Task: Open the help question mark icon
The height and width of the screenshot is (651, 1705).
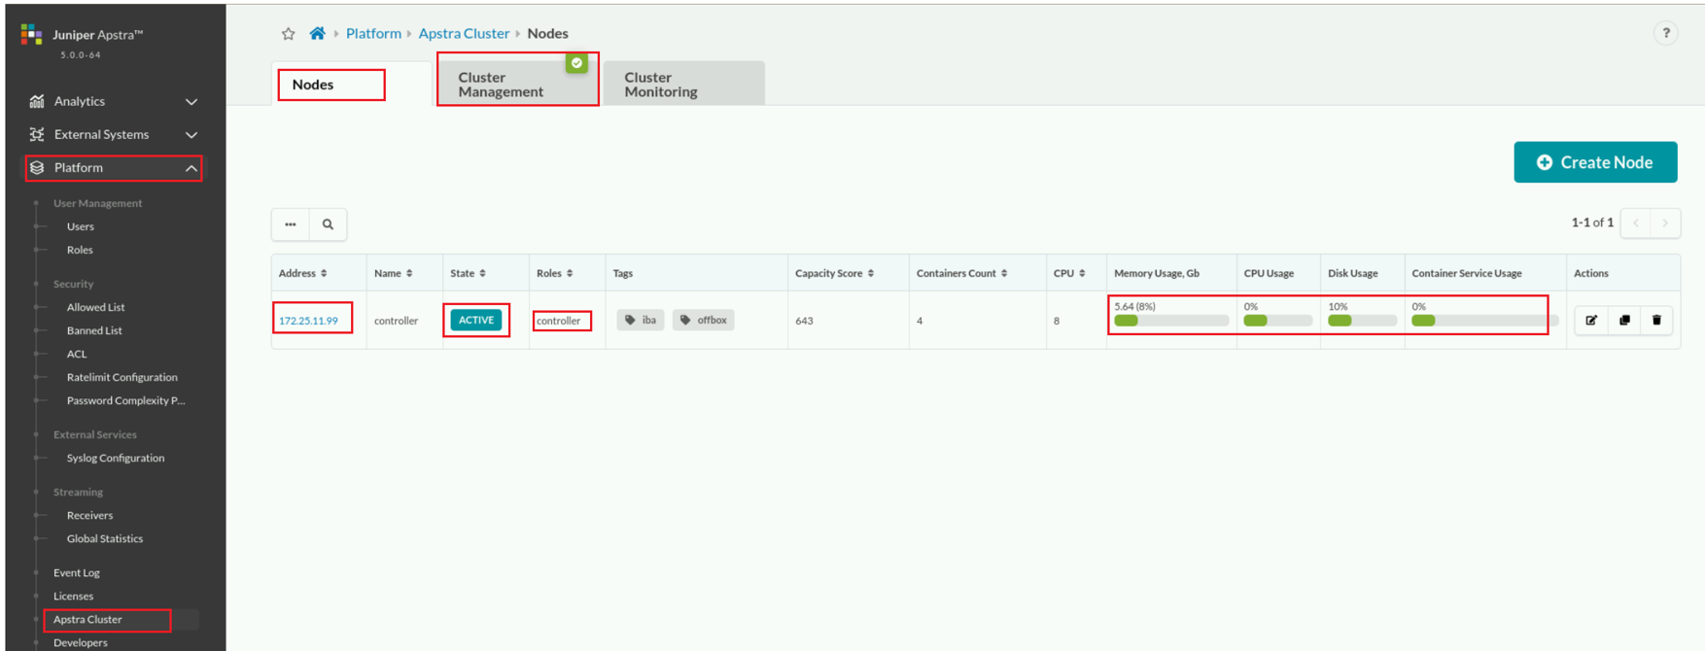Action: pyautogui.click(x=1665, y=33)
